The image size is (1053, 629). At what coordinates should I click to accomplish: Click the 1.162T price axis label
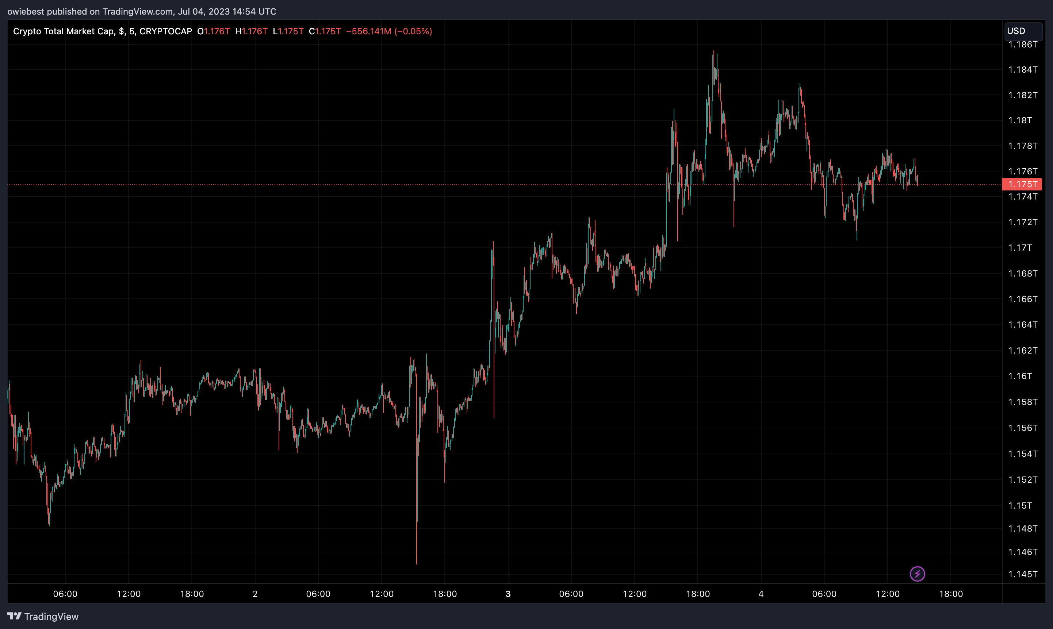click(1022, 351)
